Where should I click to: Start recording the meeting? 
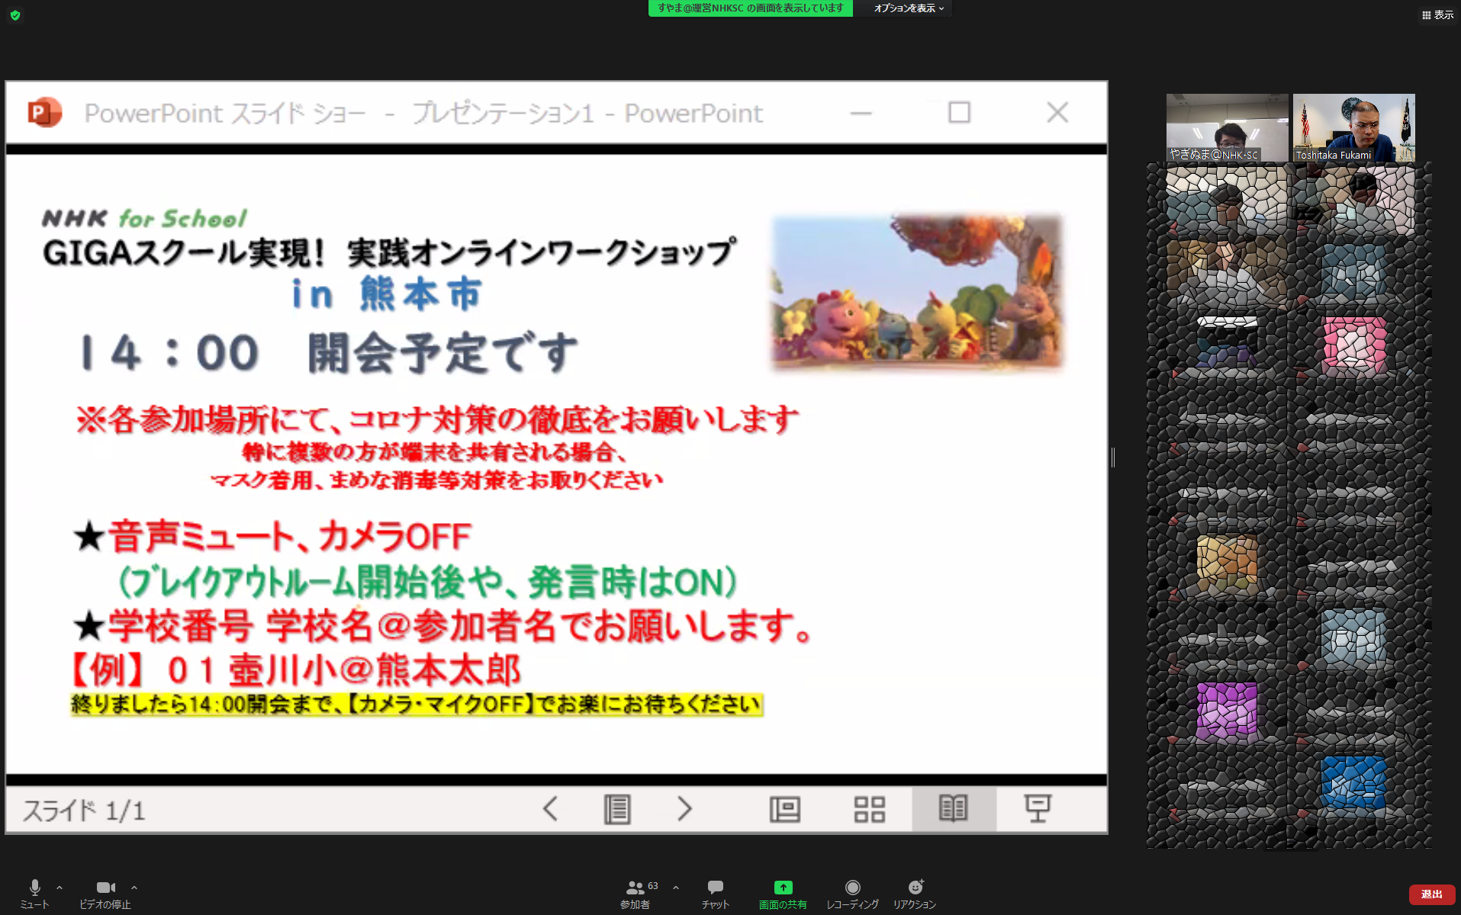[x=852, y=892]
